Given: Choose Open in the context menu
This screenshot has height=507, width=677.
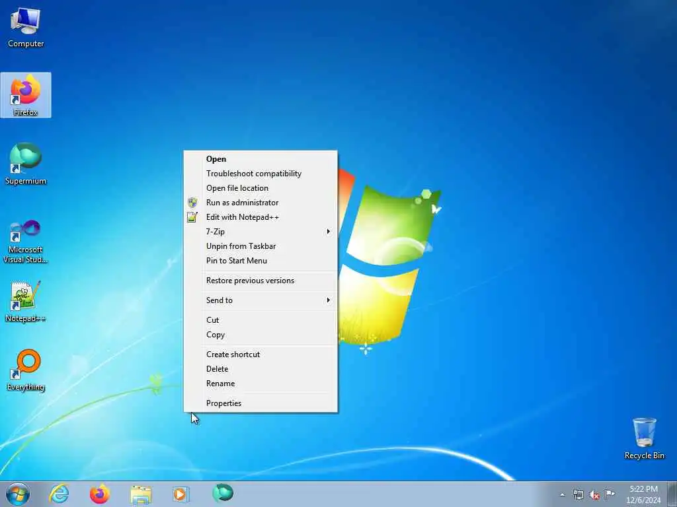Looking at the screenshot, I should tap(260, 159).
